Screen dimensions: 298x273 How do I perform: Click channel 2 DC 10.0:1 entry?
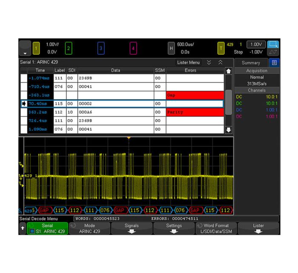[x=257, y=103]
